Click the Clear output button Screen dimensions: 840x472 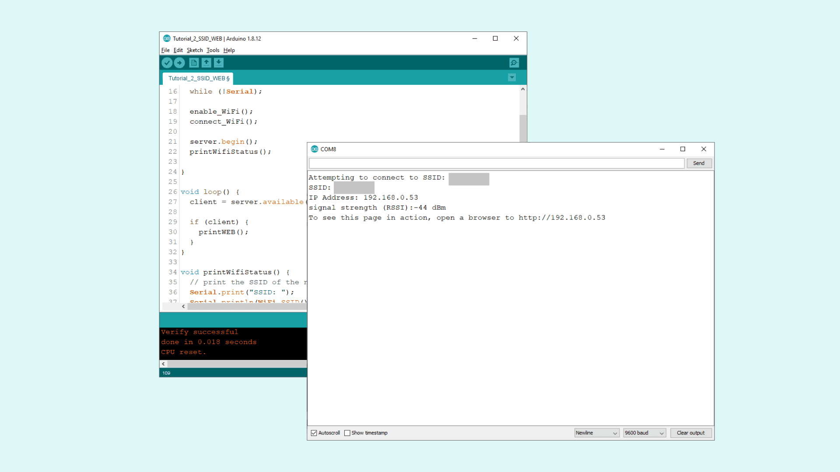(690, 433)
